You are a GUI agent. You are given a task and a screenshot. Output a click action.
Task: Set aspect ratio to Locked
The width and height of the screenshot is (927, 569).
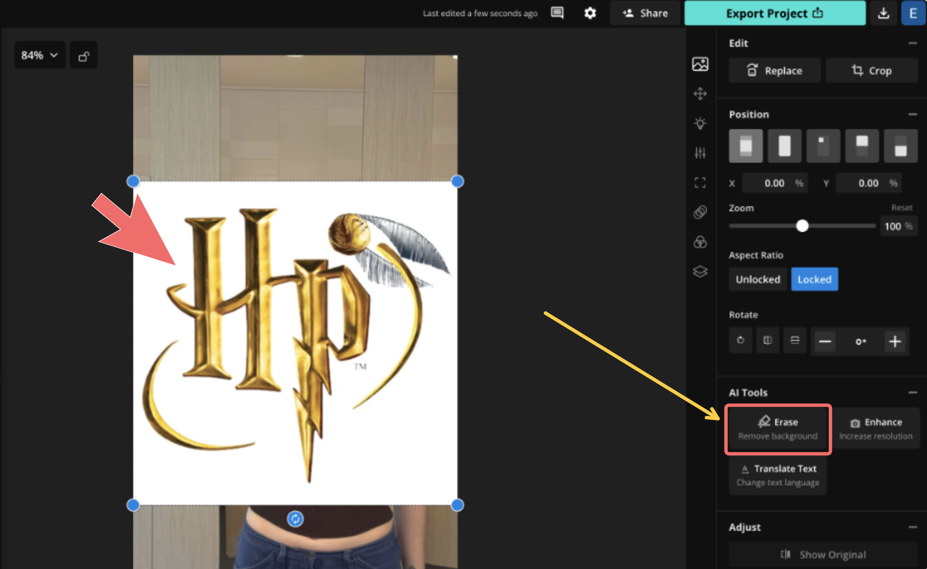point(814,279)
